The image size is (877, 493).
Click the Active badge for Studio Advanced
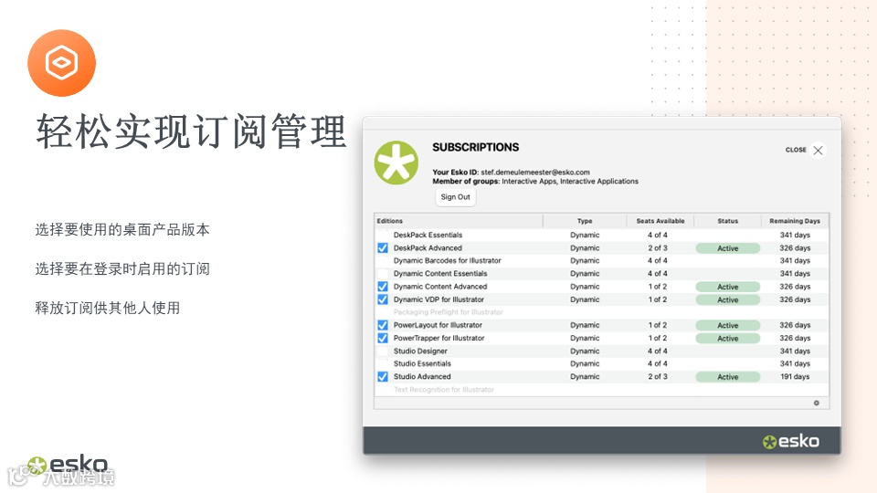[728, 377]
